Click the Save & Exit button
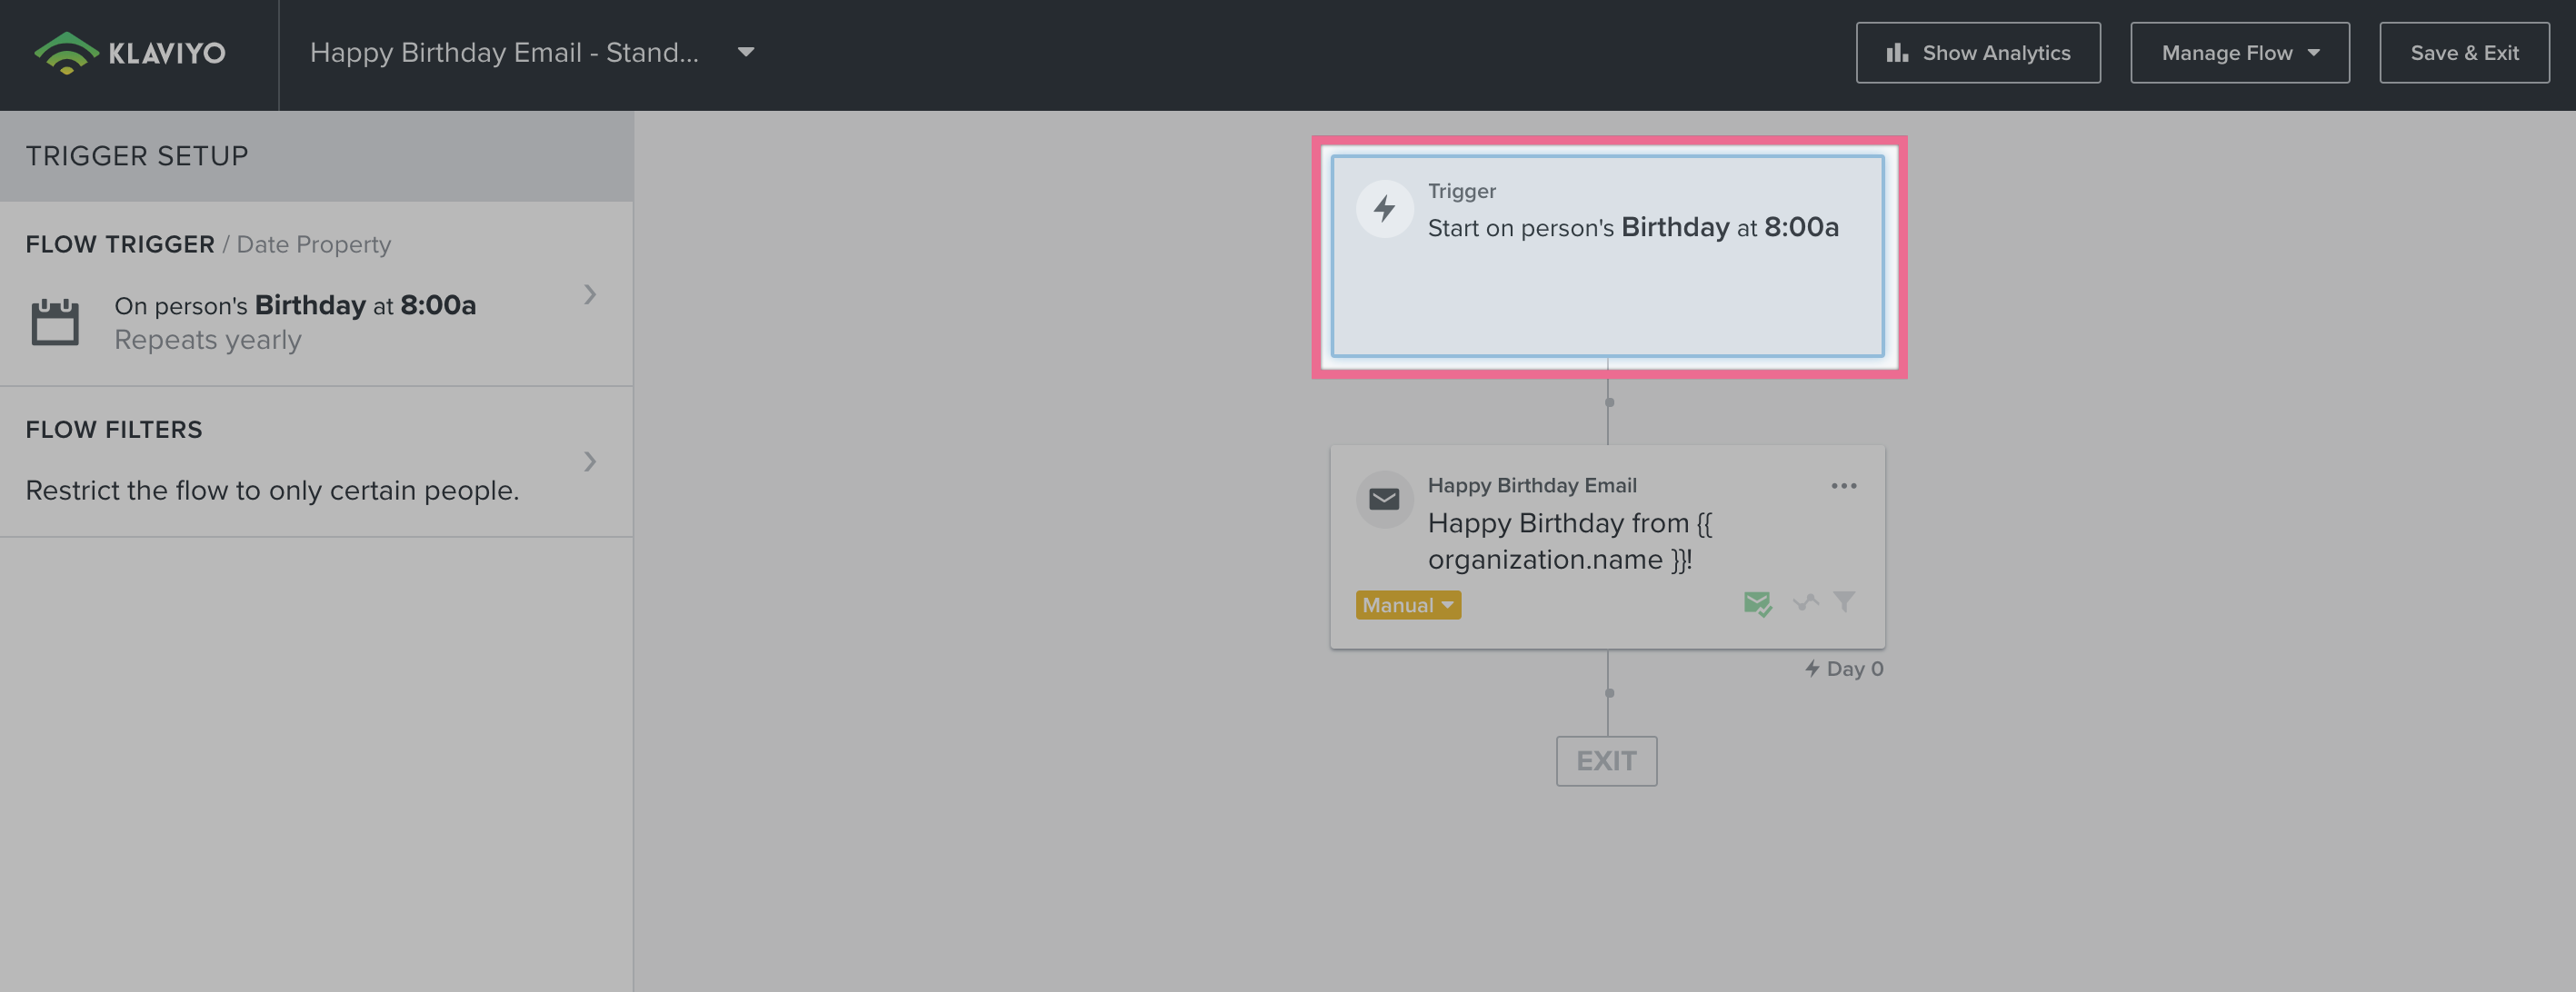Screen dimensions: 2576x992 [x=2464, y=53]
